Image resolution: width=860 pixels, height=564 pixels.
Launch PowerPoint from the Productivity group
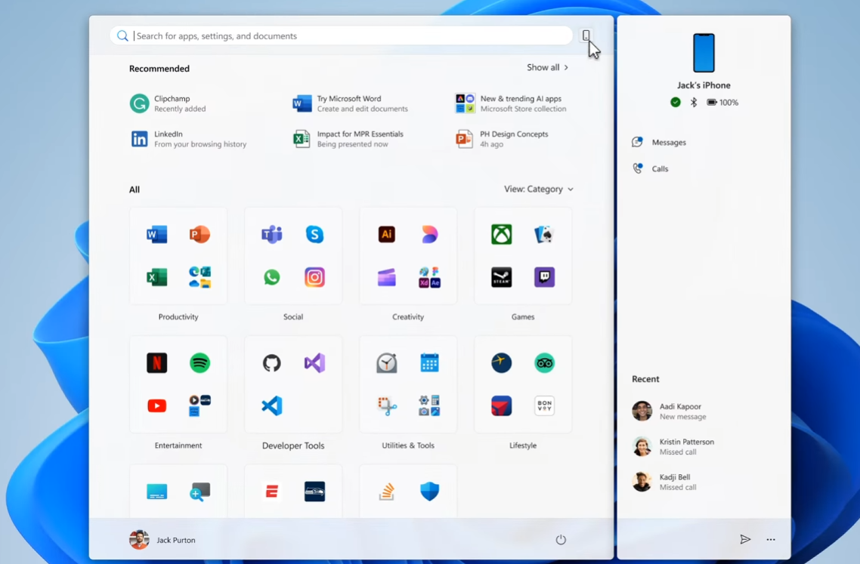pyautogui.click(x=200, y=235)
